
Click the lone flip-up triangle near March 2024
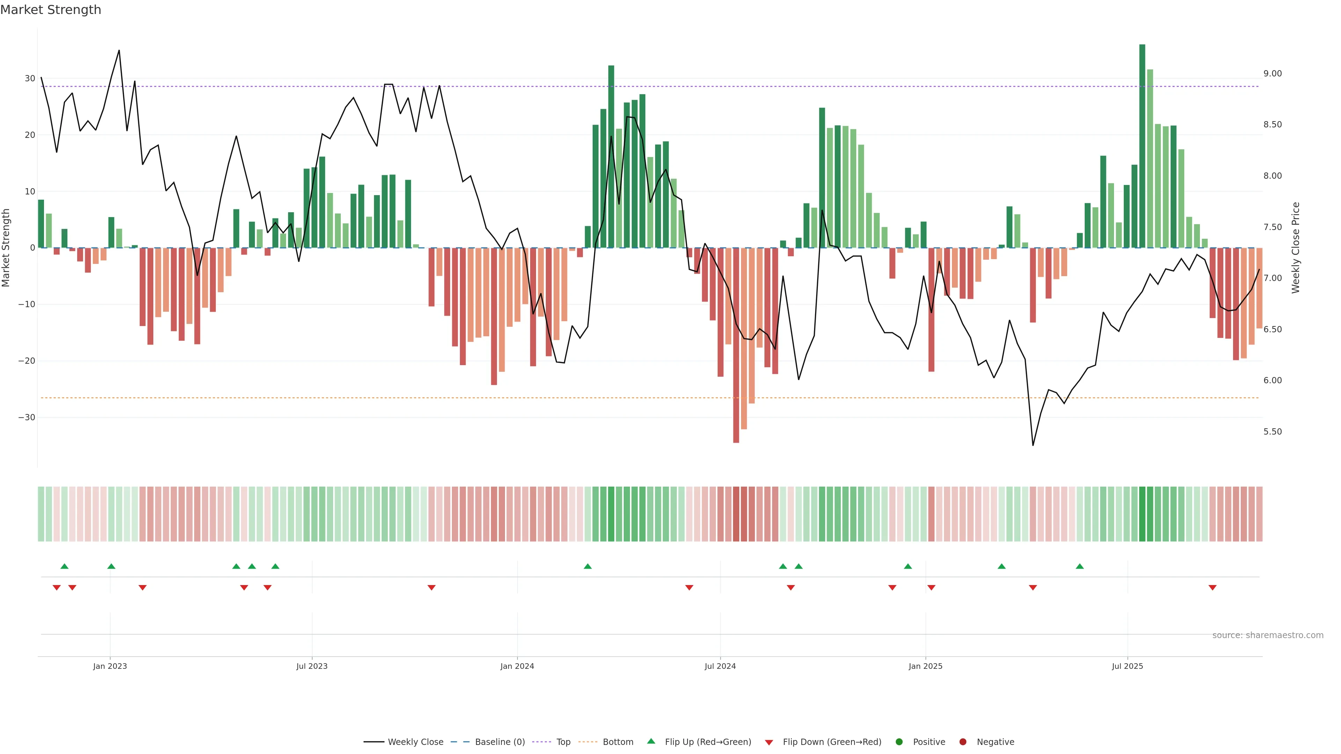pos(588,566)
